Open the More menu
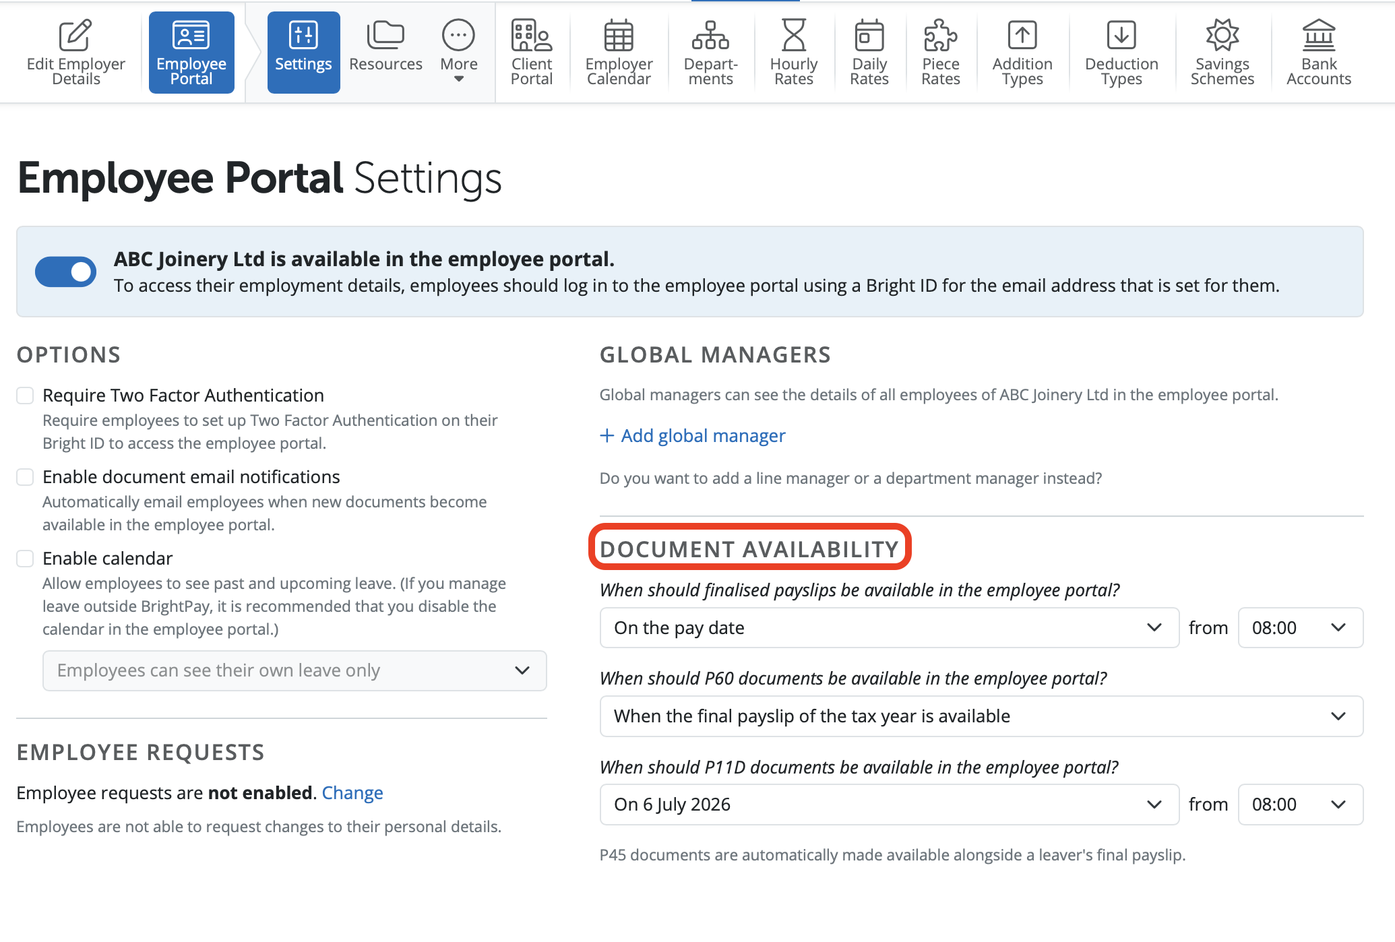Screen dimensions: 1395x942 [458, 53]
